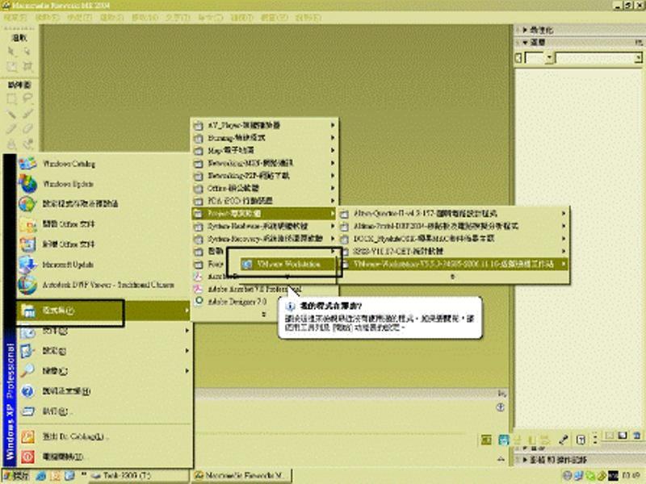Screen dimensions: 646x484
Task: Click the Windows Start button
Action: coord(16,476)
